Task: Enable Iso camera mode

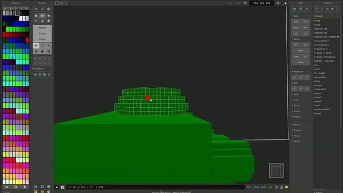Action: coord(270,187)
